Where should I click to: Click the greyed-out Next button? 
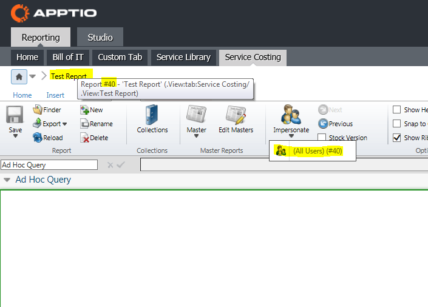click(330, 110)
